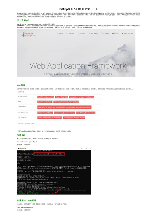Image resolution: width=158 pixels, height=223 pixels.
Task: Click the 'A strong infrastructure' tagline
Action: [x=78, y=74]
